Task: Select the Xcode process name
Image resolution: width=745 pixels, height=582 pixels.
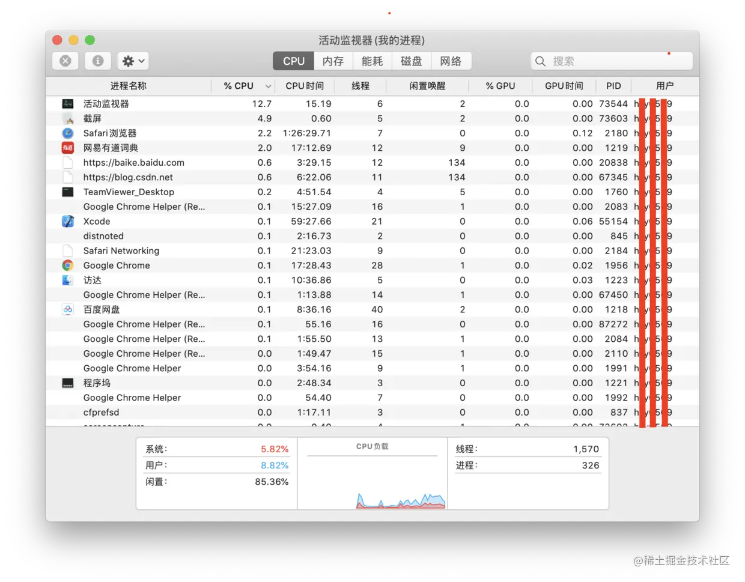Action: coord(97,222)
